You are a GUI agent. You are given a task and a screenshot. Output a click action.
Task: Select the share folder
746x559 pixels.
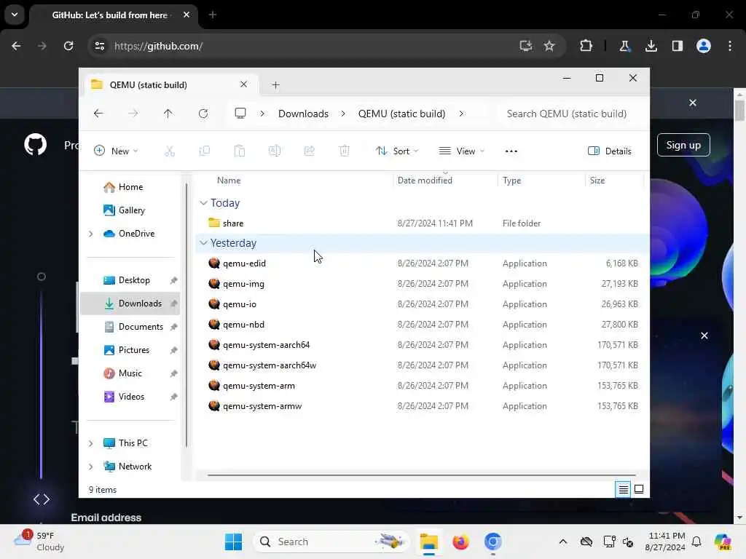click(423, 223)
